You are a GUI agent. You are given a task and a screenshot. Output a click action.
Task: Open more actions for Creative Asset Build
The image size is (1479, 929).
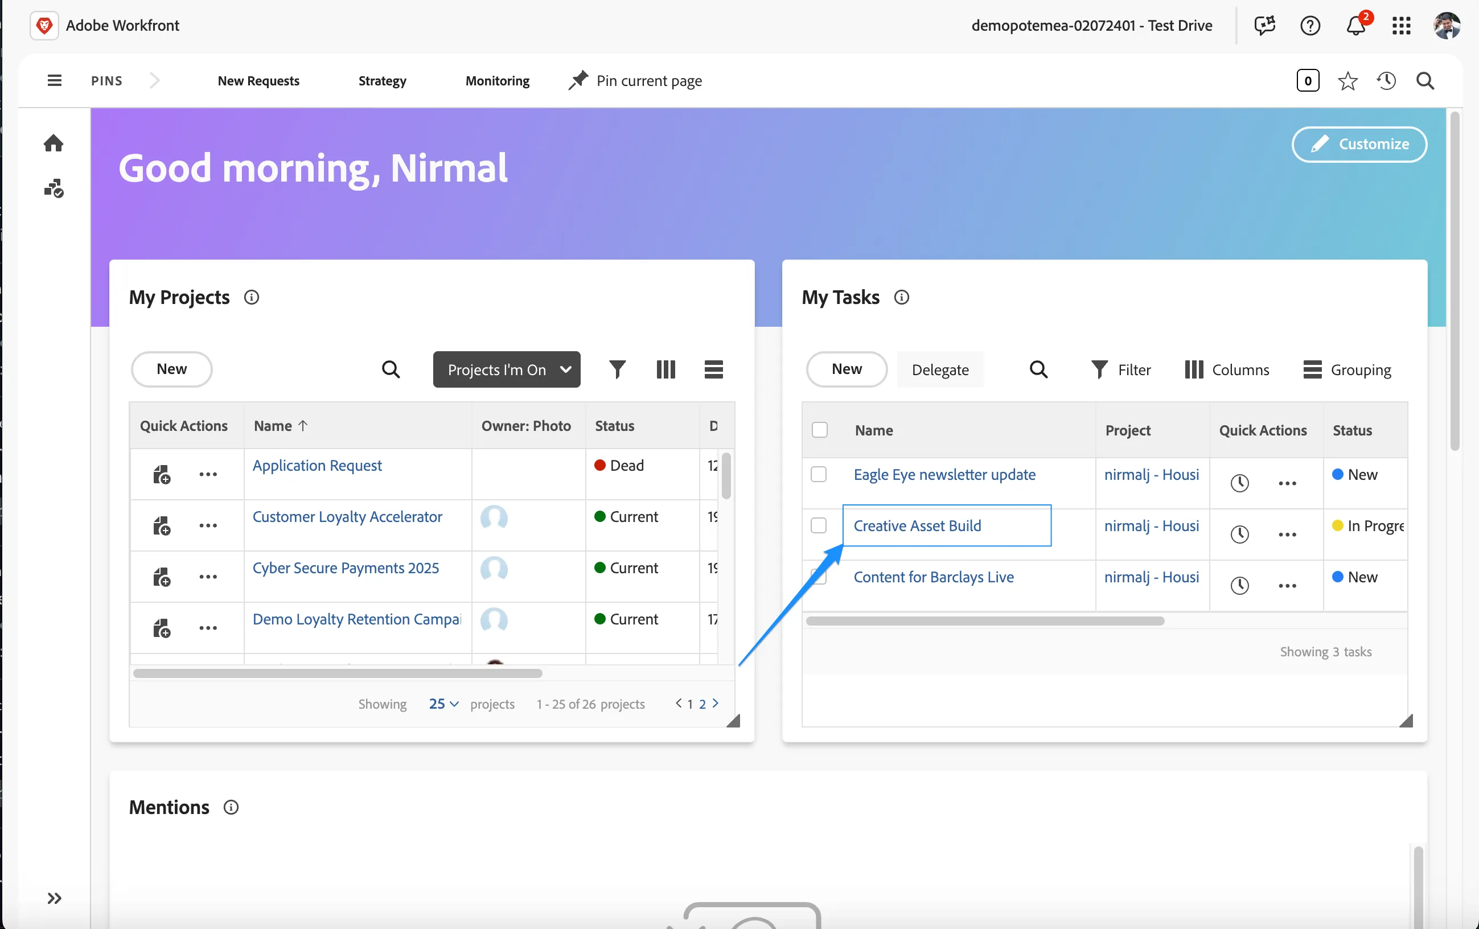tap(1287, 534)
